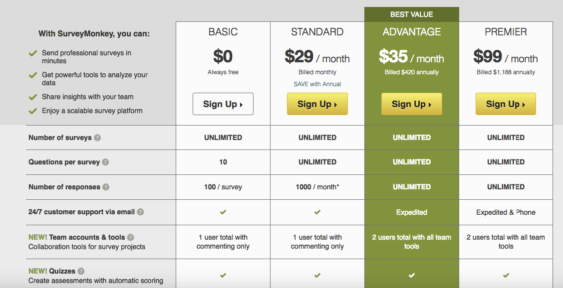Click Premier plan's Quizzes checkmark
Image resolution: width=563 pixels, height=288 pixels.
tap(506, 275)
